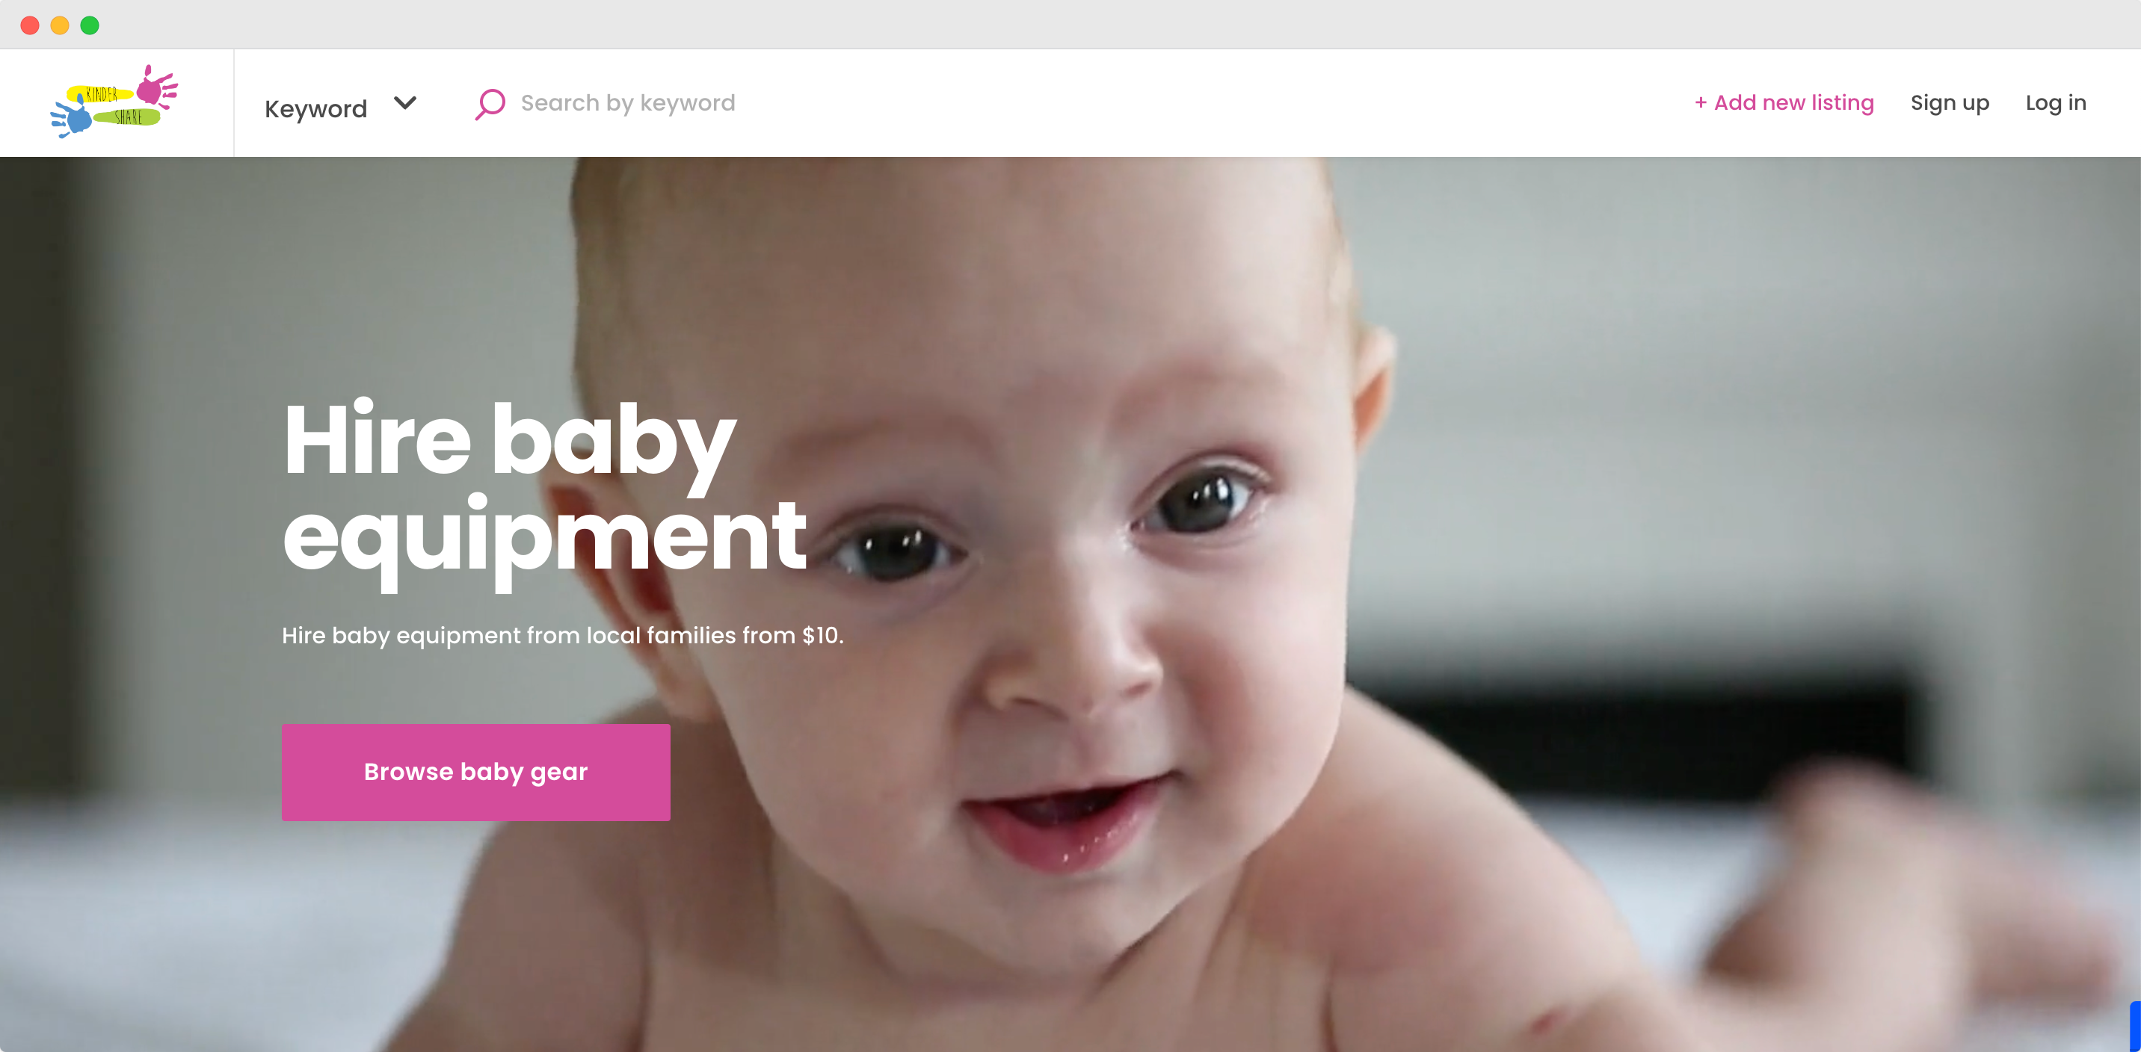The image size is (2141, 1052).
Task: Click the Browse baby gear button
Action: 475,772
